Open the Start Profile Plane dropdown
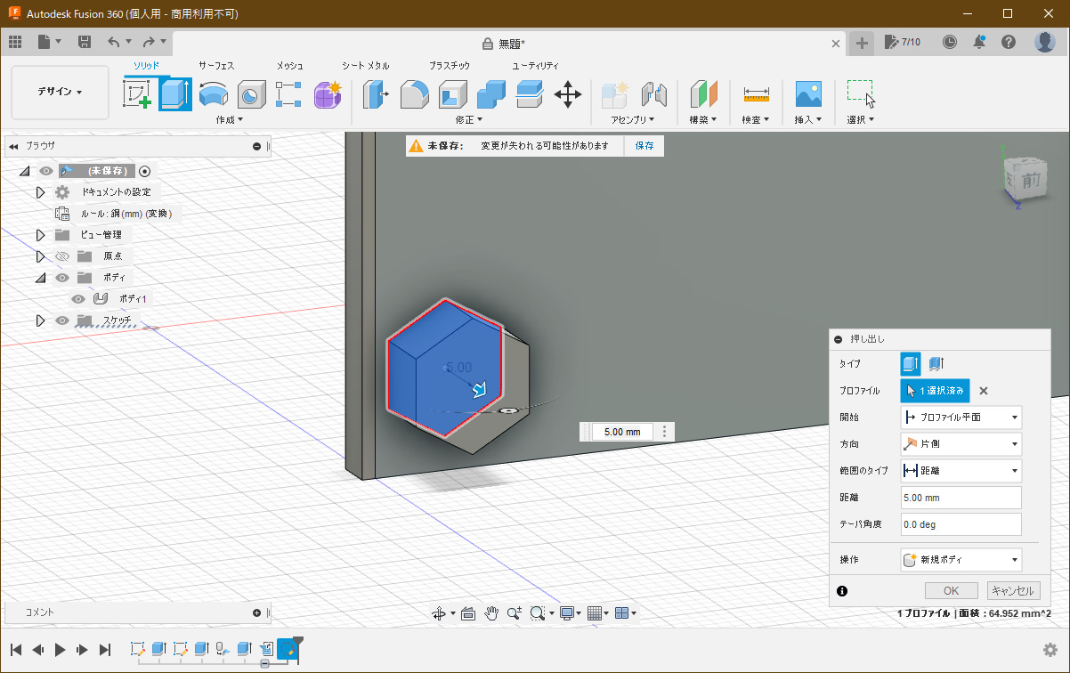 (961, 417)
